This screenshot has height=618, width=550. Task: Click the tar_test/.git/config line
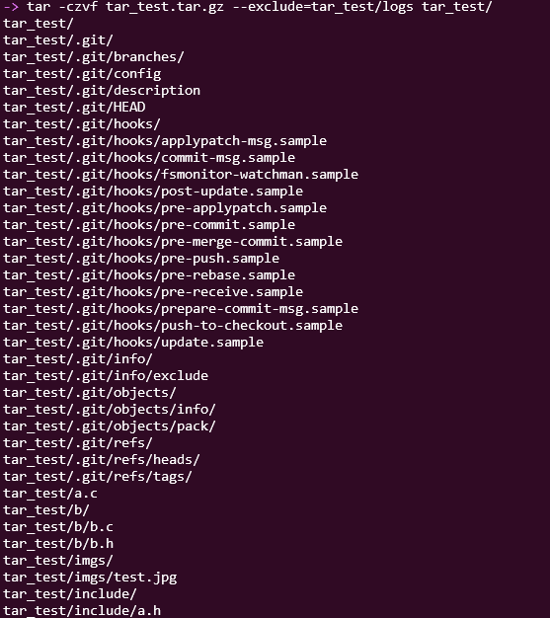click(x=82, y=74)
